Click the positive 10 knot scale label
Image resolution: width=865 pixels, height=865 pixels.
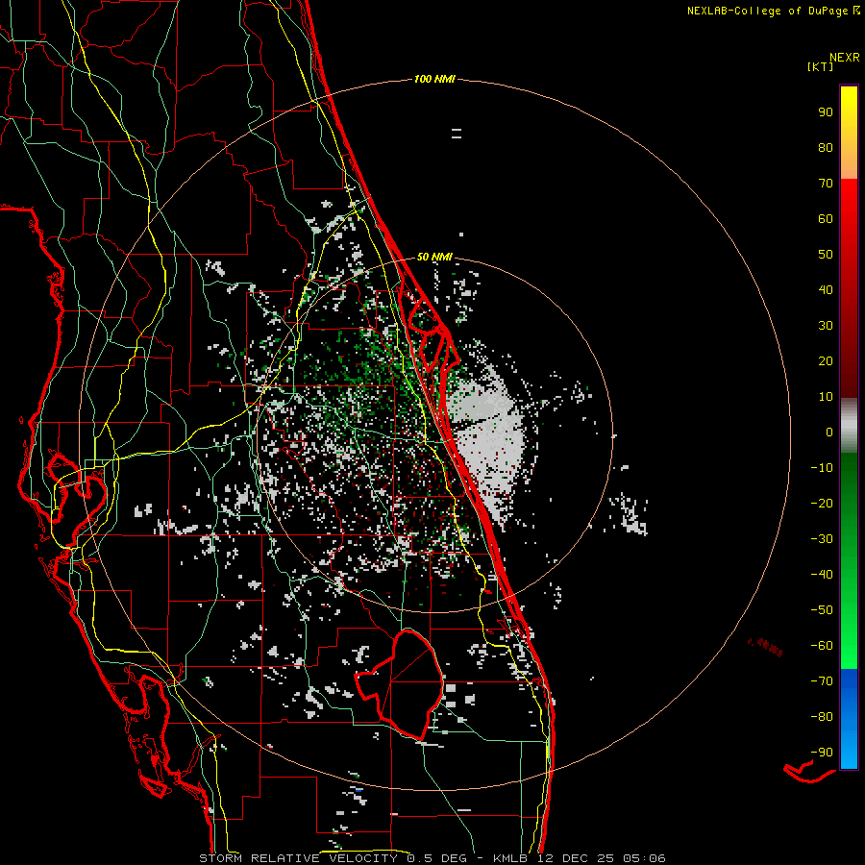tap(826, 397)
